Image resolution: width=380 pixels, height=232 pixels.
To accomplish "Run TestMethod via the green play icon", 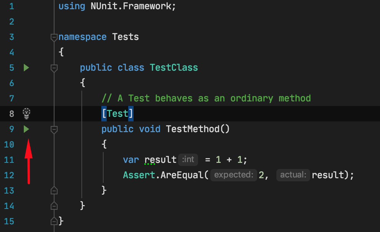I will pos(26,129).
